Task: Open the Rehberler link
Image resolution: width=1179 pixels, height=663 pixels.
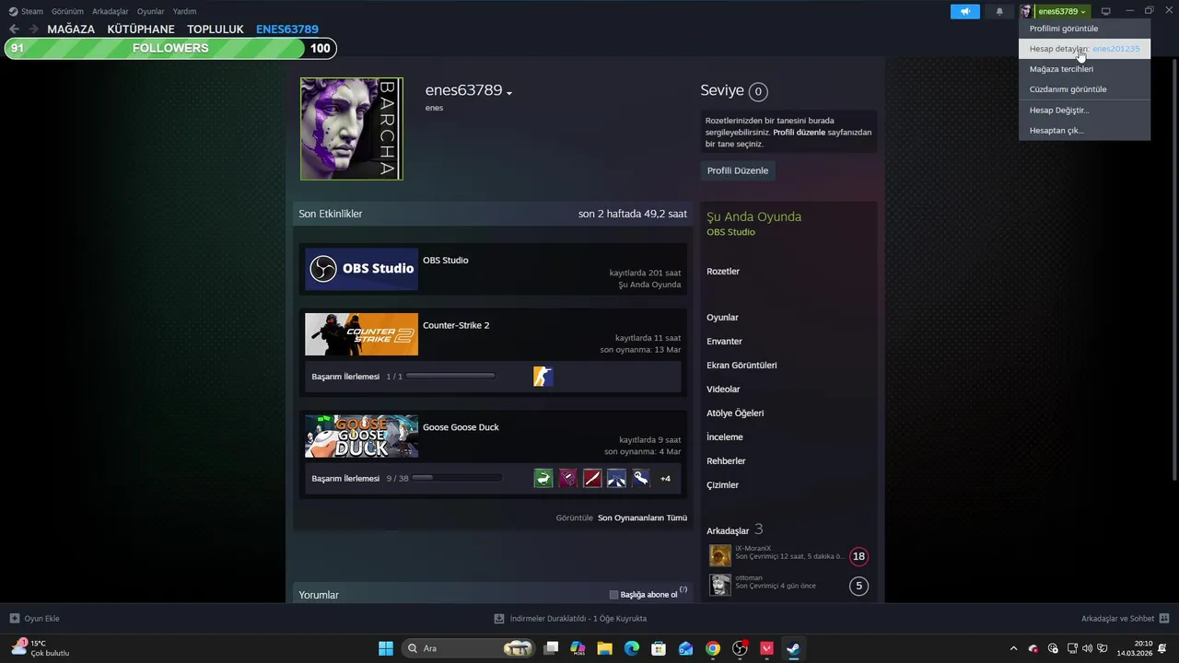Action: [x=726, y=461]
